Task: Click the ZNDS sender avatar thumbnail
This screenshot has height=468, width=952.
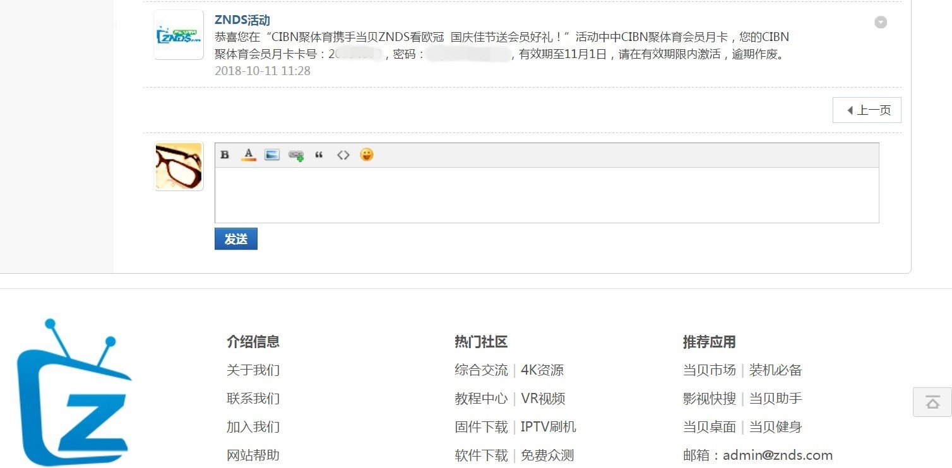Action: pyautogui.click(x=179, y=35)
